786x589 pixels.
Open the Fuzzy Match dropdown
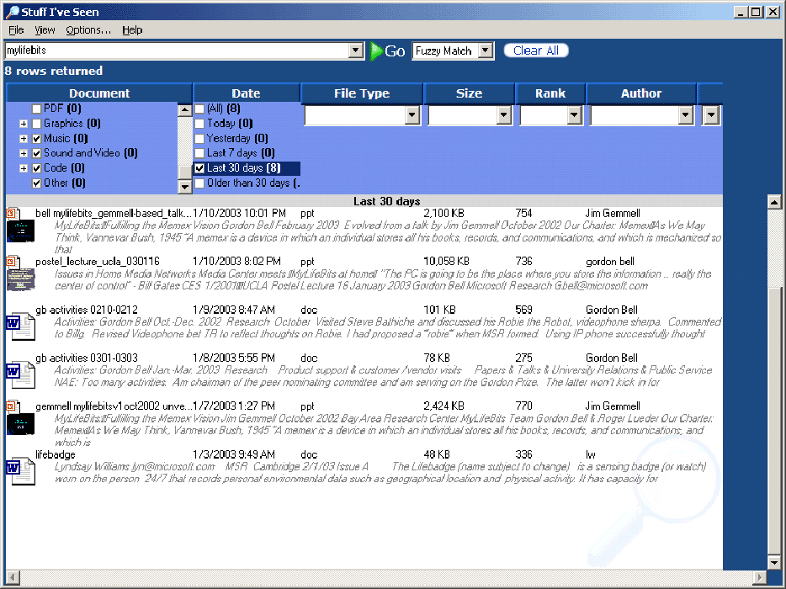[485, 51]
